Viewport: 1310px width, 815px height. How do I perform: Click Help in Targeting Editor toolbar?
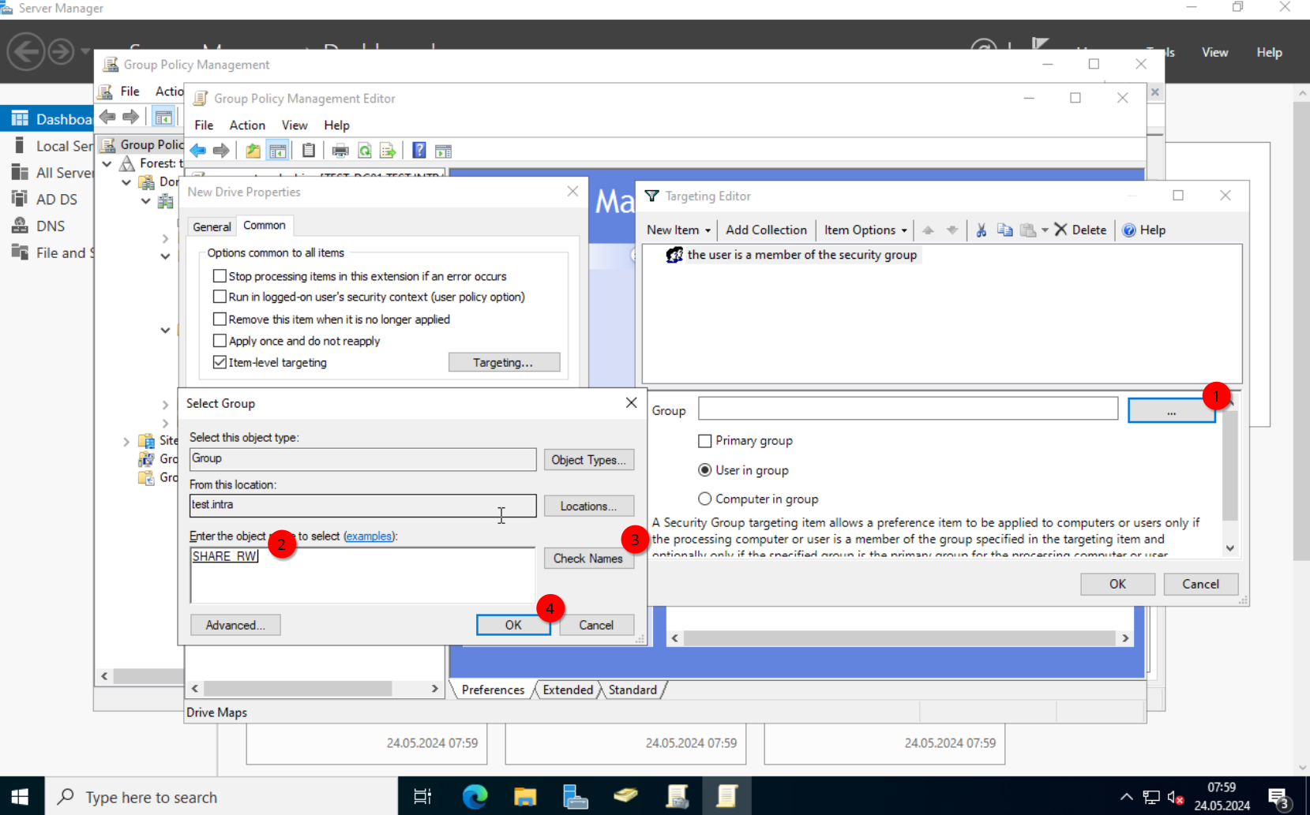[1144, 230]
